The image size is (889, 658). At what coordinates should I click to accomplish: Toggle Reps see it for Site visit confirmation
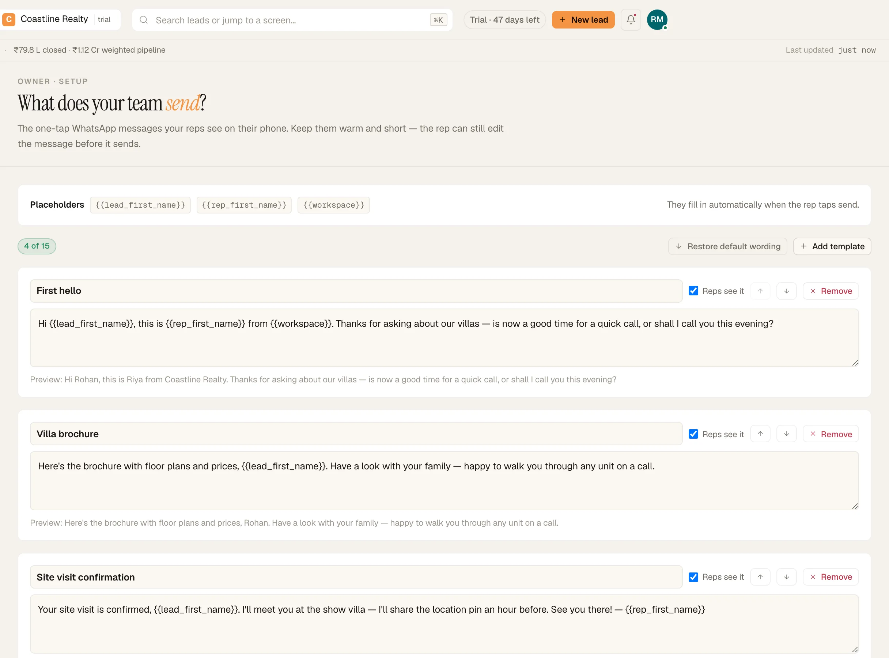click(x=693, y=577)
